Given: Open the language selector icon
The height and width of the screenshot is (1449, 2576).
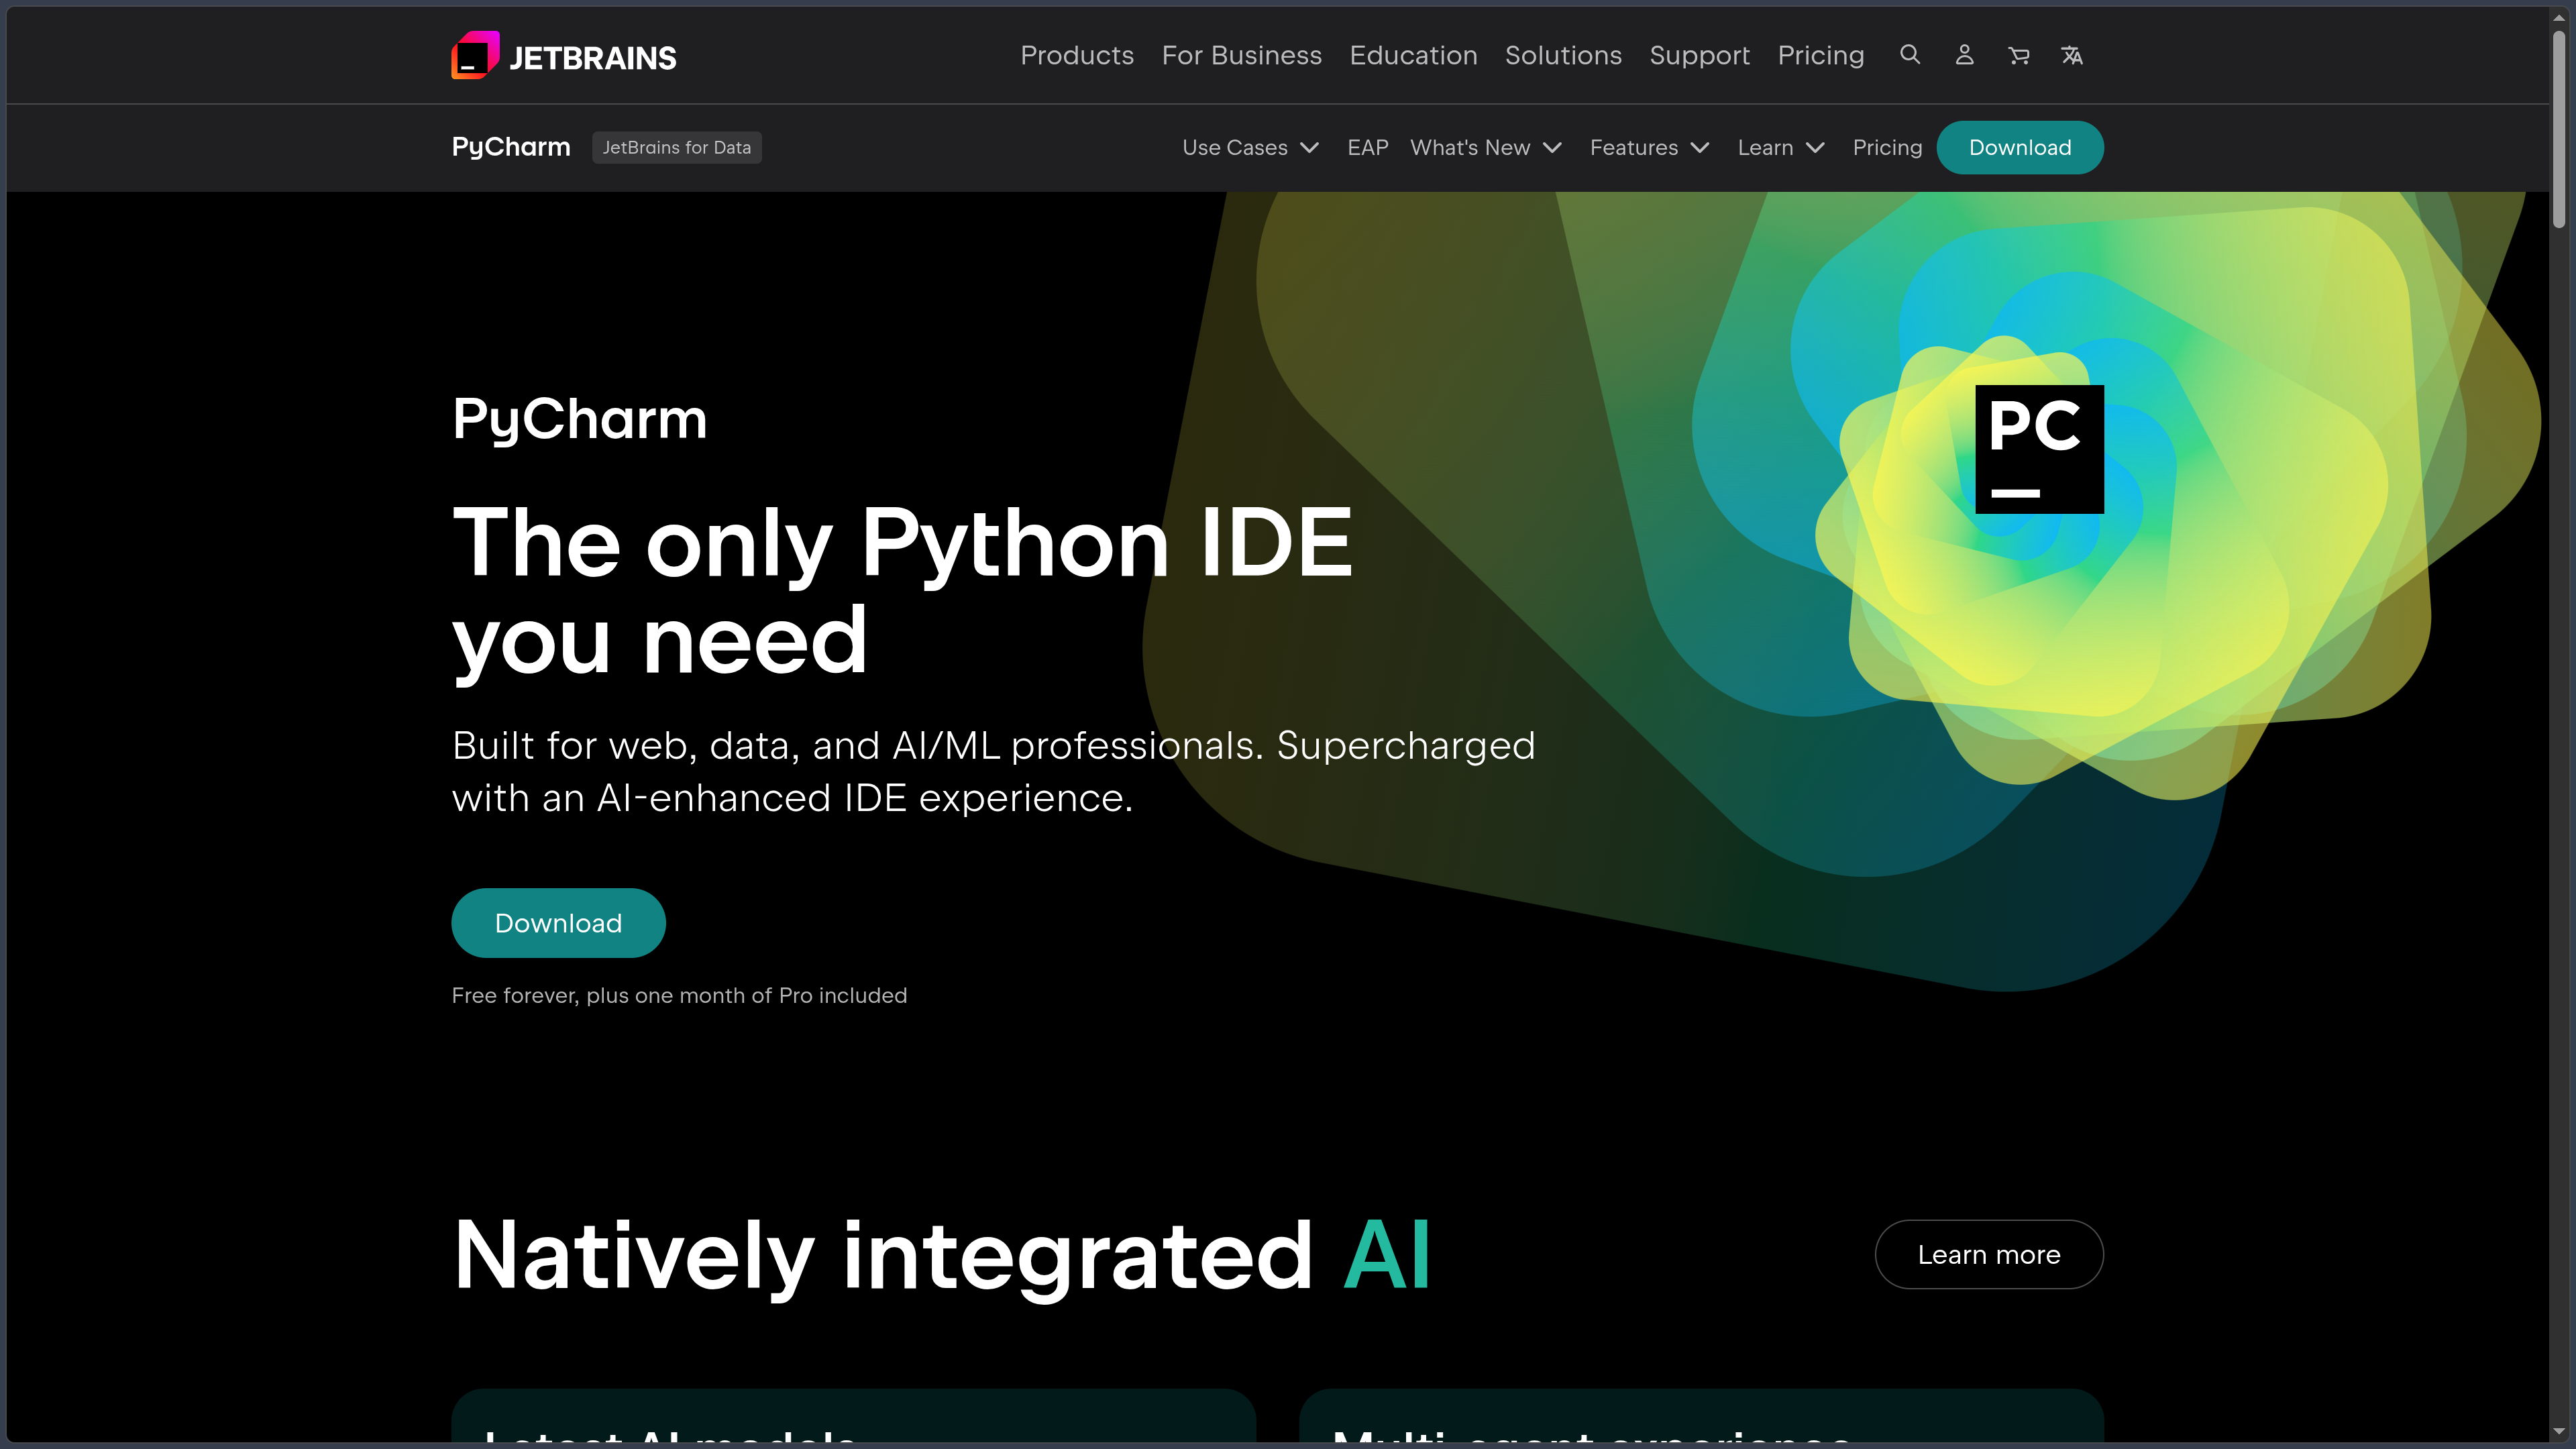Looking at the screenshot, I should coord(2072,55).
